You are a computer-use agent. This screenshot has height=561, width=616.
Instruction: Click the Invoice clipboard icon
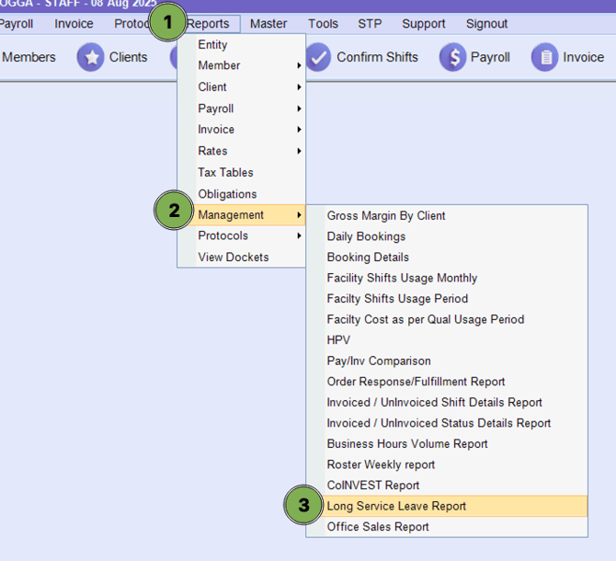545,57
